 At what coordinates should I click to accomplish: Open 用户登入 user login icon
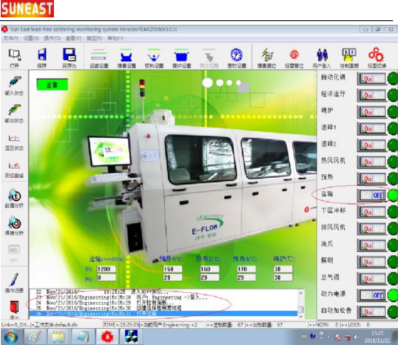pos(322,58)
